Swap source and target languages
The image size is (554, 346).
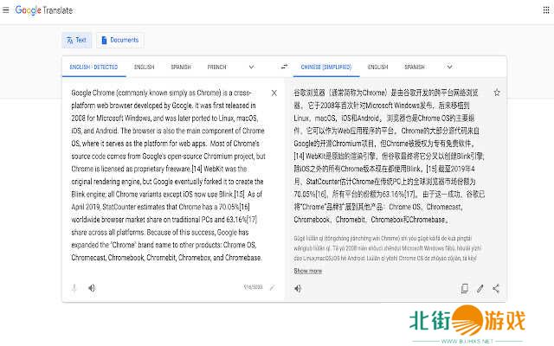tap(284, 67)
